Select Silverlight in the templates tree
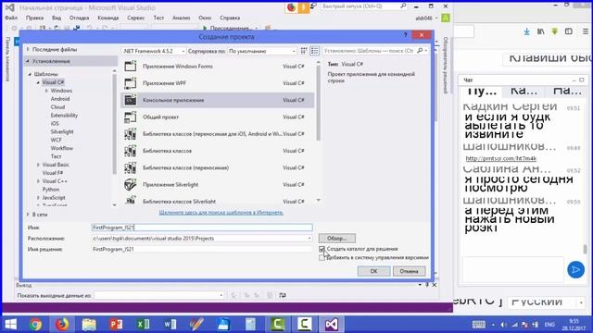Viewport: 593px width, 333px height. (x=62, y=131)
